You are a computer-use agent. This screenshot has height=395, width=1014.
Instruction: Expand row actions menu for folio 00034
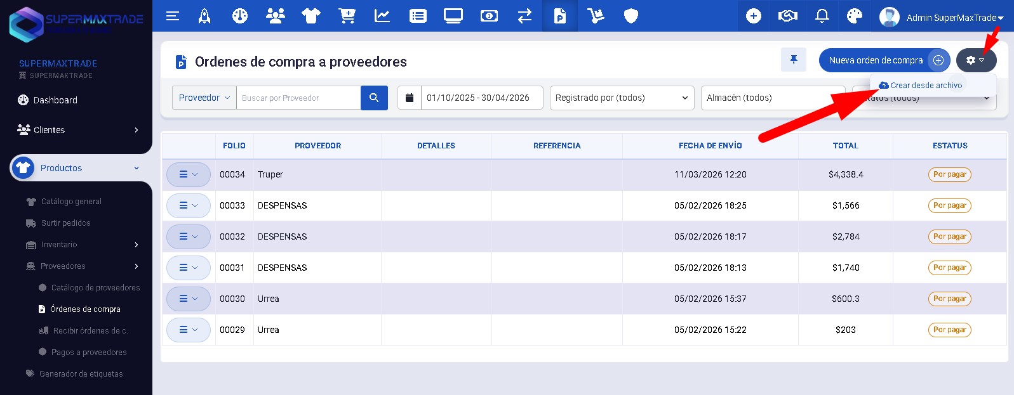189,175
